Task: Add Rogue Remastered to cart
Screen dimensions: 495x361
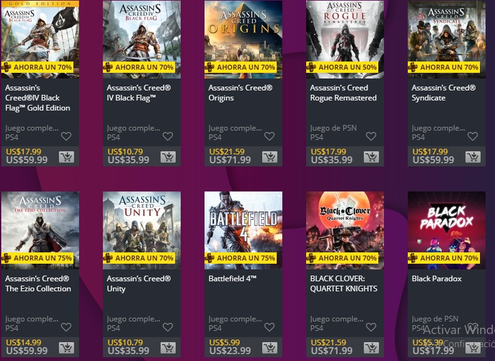Action: pyautogui.click(x=371, y=157)
